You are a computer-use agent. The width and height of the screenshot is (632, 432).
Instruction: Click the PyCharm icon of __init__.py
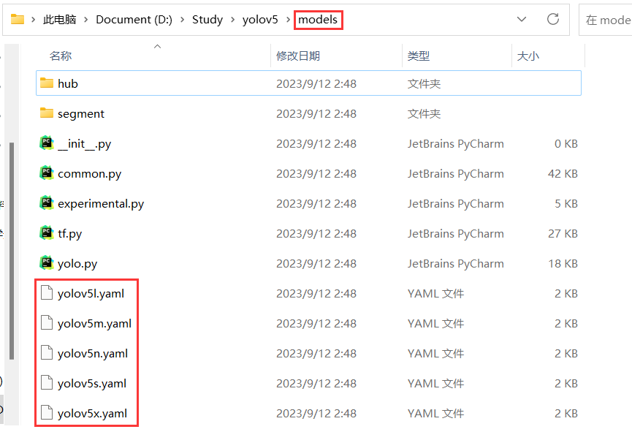[x=47, y=143]
